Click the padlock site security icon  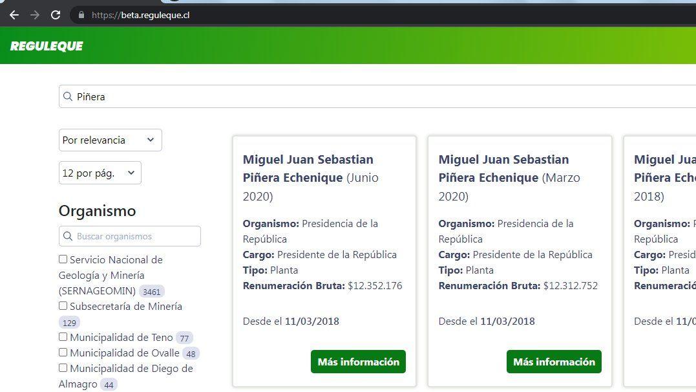click(81, 15)
